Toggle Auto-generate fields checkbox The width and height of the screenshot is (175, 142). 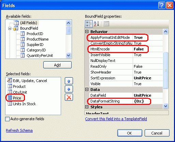point(8,119)
